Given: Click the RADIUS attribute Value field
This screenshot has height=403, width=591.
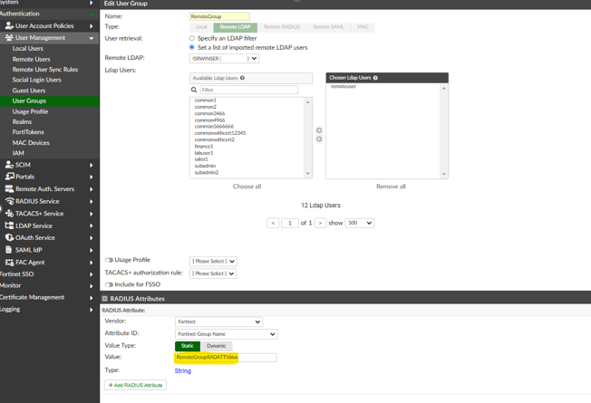Looking at the screenshot, I should (226, 357).
